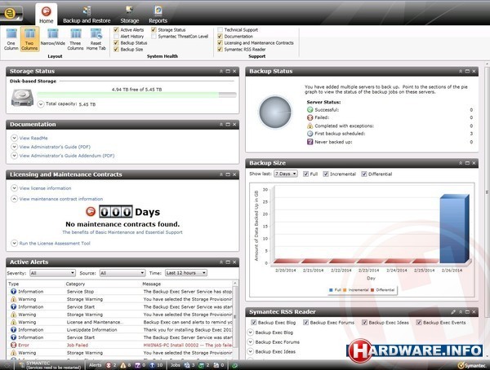Screen dimensions: 490x370
Task: Choose Narrow/Wide layout
Action: tap(53, 37)
